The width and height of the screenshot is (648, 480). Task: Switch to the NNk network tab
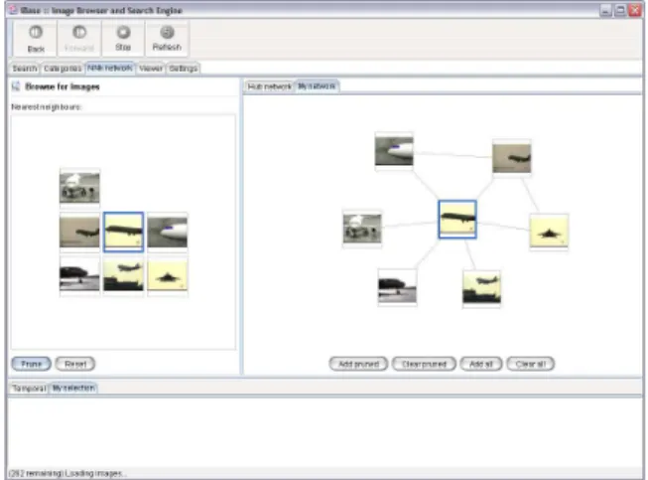click(x=110, y=68)
